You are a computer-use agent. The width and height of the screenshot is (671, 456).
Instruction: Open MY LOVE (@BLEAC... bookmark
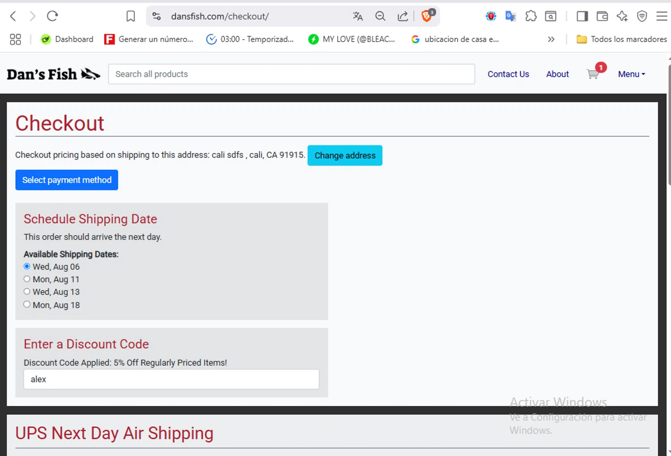pyautogui.click(x=352, y=39)
